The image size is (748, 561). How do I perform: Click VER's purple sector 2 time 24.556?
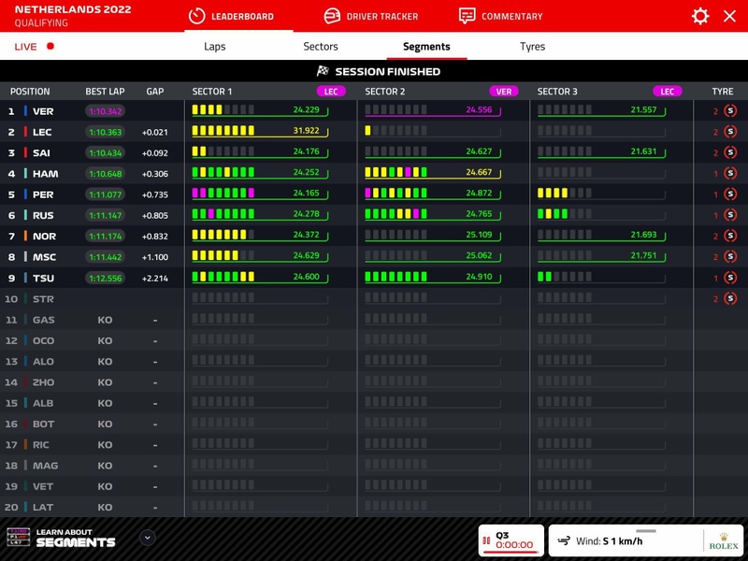pos(479,109)
